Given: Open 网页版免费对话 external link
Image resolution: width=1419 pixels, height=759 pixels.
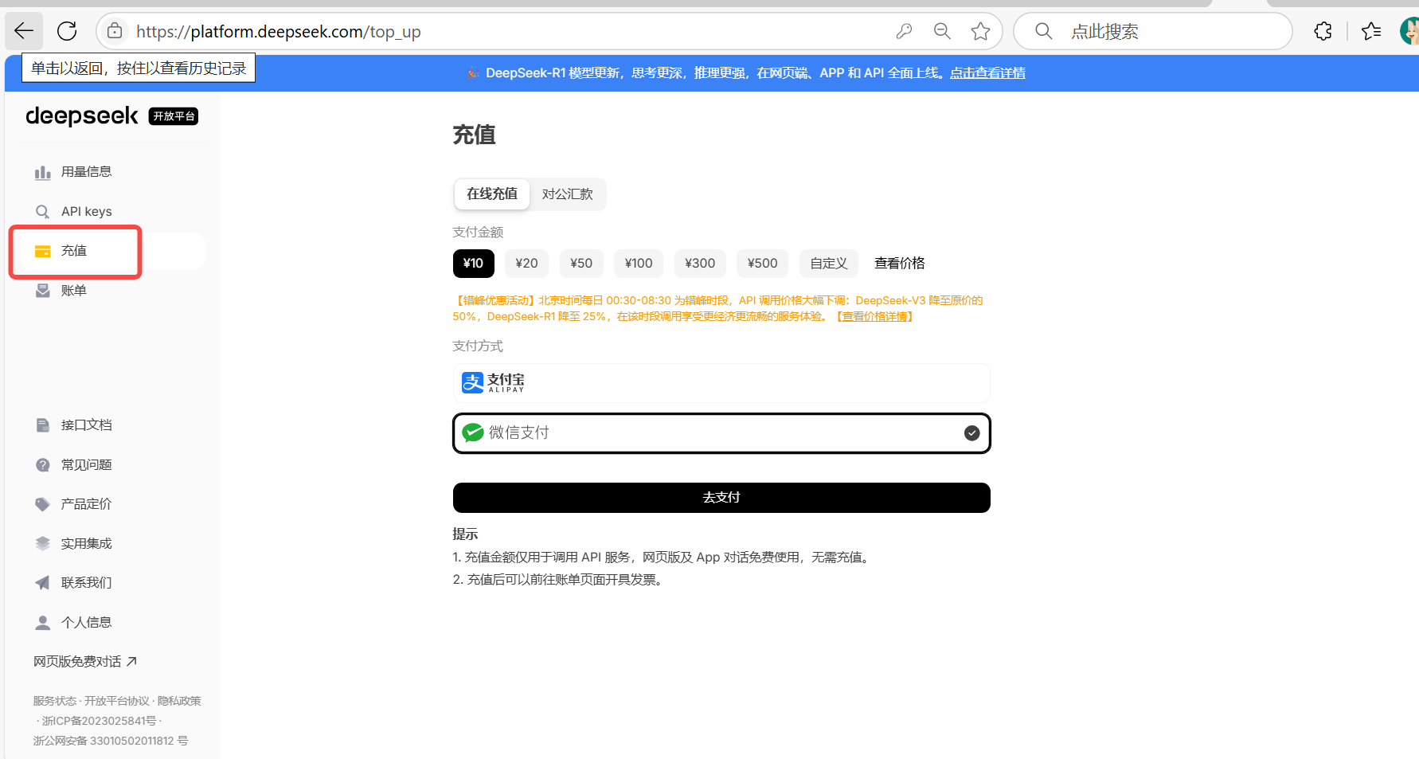Looking at the screenshot, I should (85, 662).
